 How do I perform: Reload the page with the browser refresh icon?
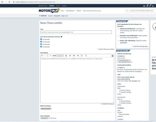coord(9,2)
